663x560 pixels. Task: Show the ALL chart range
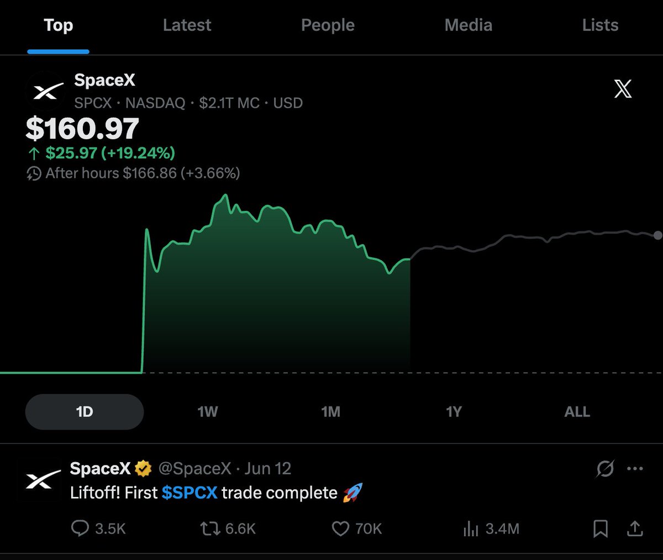click(x=577, y=412)
